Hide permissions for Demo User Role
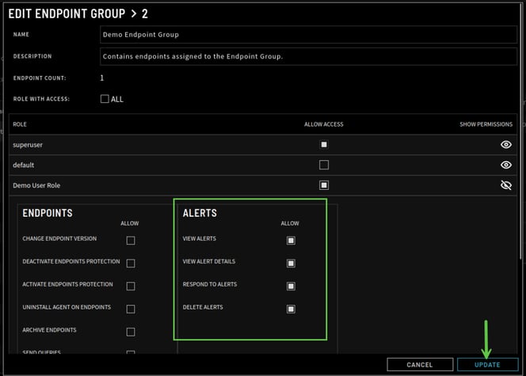 coord(506,185)
